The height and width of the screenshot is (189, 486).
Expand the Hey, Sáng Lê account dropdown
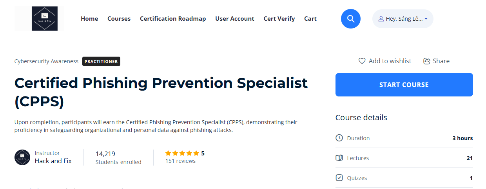click(426, 19)
